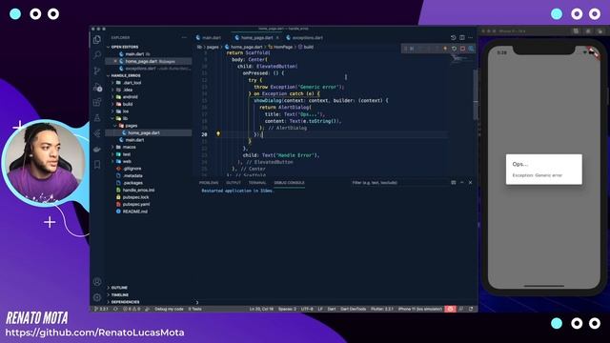This screenshot has height=343, width=610.
Task: Open the editor more actions ellipsis
Action: 471,38
